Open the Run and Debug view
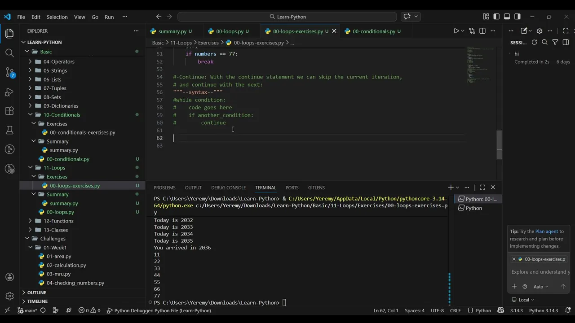The image size is (575, 323). [x=9, y=92]
